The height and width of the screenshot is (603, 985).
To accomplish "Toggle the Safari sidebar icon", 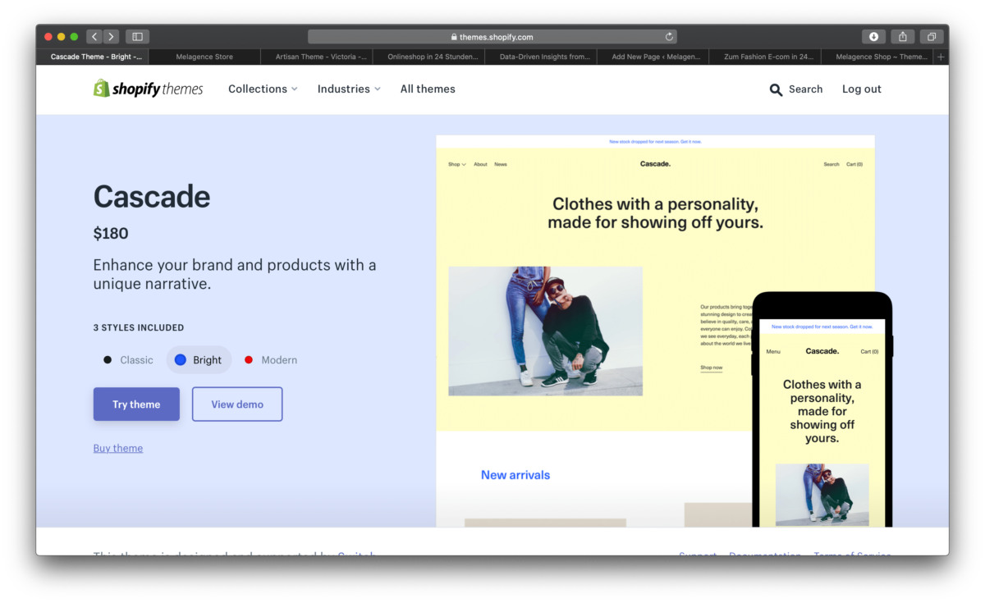I will pyautogui.click(x=137, y=37).
